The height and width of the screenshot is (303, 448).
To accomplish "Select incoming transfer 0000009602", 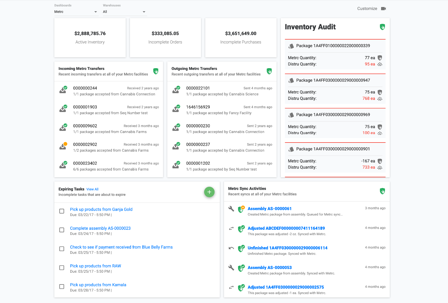I will click(x=109, y=128).
